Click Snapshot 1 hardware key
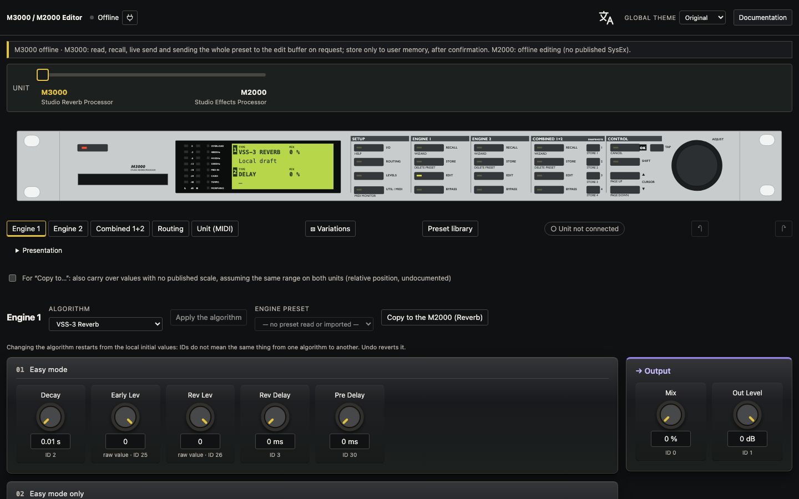This screenshot has width=799, height=499. [593, 148]
